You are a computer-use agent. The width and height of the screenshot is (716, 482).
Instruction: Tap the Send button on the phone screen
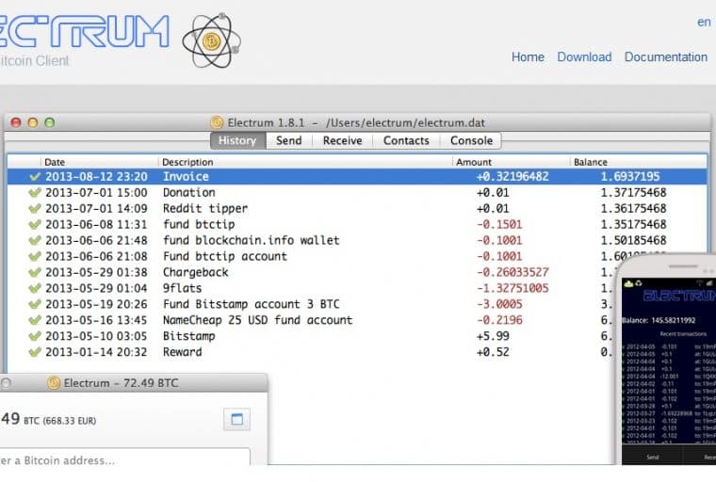tap(653, 457)
